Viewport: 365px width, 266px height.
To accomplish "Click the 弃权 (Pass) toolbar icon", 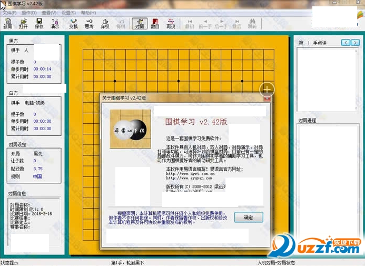I will pyautogui.click(x=105, y=23).
